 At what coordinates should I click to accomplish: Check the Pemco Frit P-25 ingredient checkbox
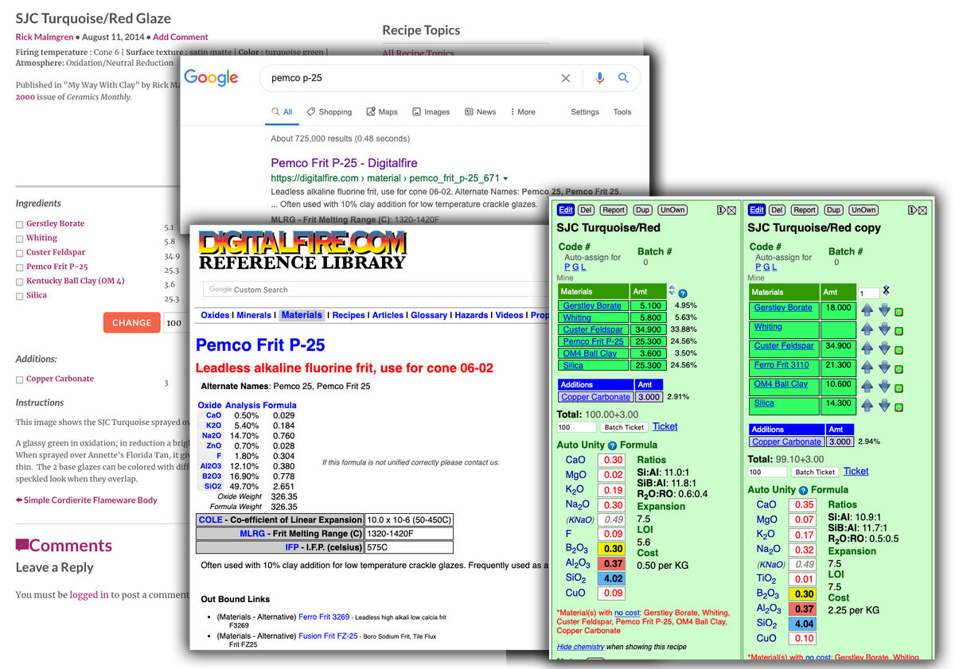19,267
